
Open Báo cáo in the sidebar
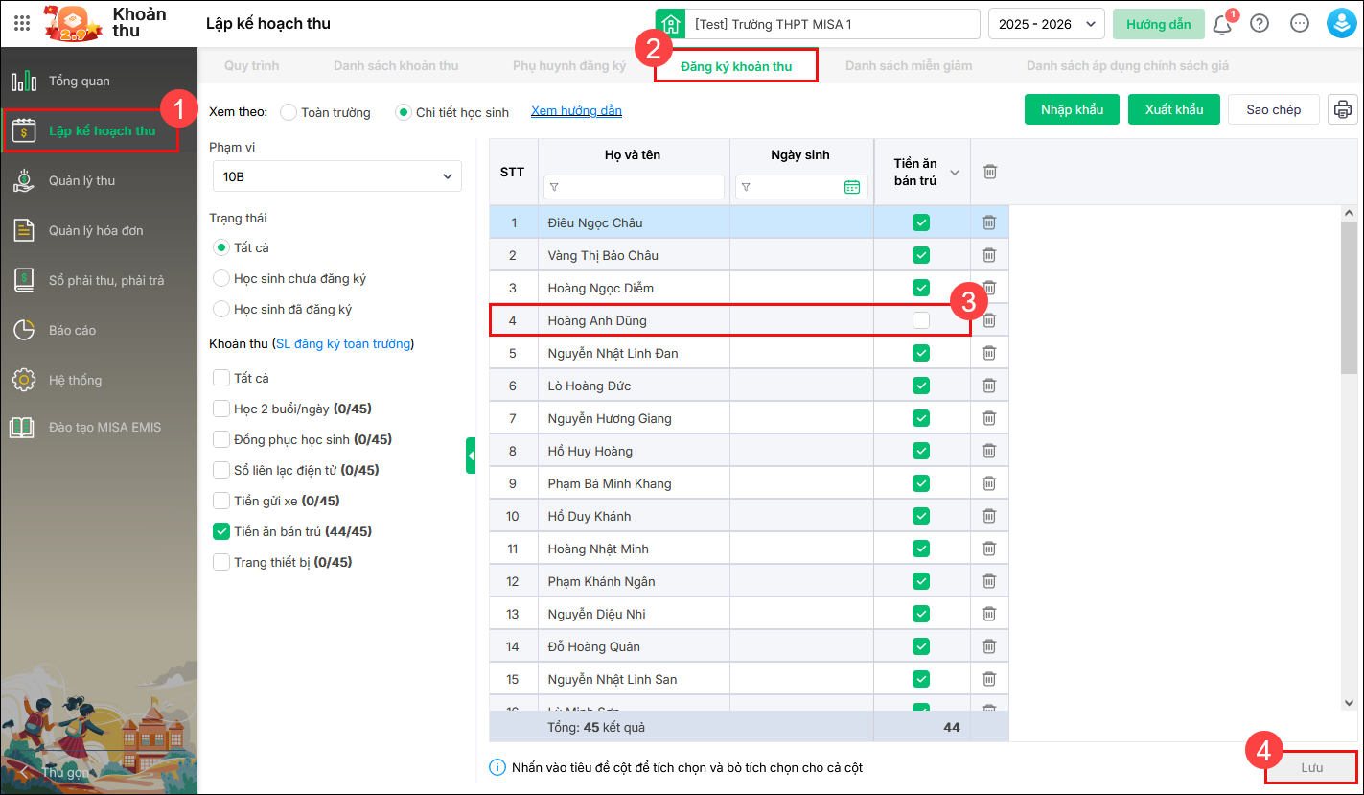(72, 330)
